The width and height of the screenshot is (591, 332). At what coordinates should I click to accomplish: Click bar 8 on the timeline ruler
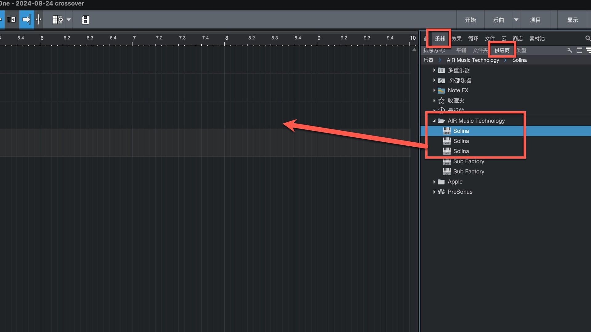point(227,38)
